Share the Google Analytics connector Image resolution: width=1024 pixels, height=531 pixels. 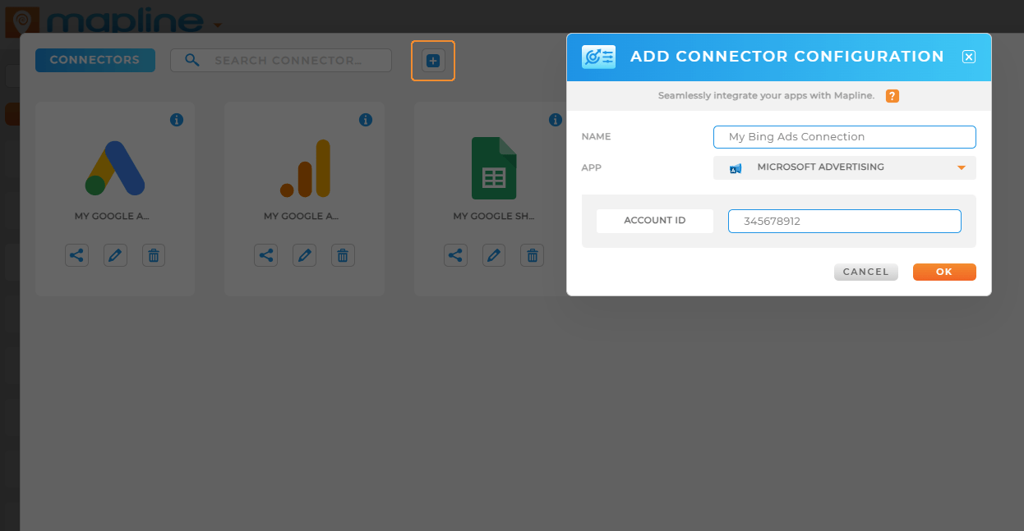(266, 255)
